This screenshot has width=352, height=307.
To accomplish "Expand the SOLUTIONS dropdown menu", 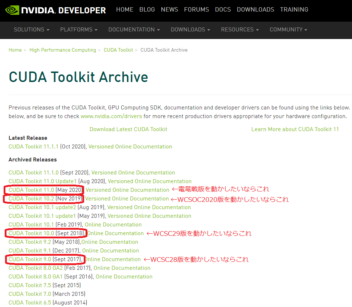I will coord(32,30).
